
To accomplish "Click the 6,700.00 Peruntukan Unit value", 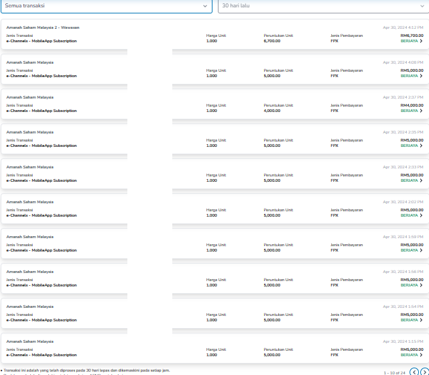I will tap(272, 41).
